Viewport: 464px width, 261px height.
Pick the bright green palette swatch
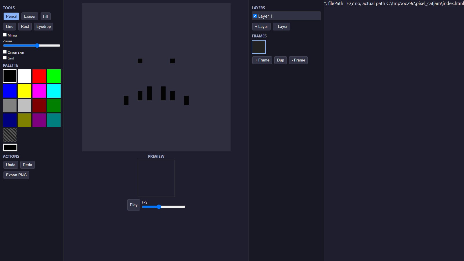tap(54, 76)
